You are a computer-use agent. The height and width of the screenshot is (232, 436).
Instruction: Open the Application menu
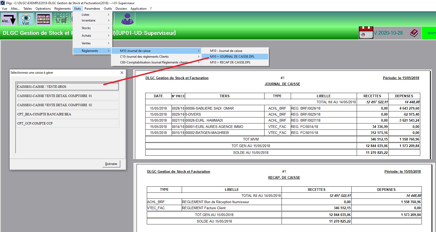click(138, 9)
